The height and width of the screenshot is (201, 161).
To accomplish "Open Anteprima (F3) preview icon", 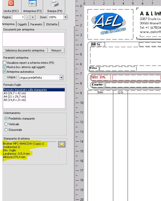I will pos(33,3).
